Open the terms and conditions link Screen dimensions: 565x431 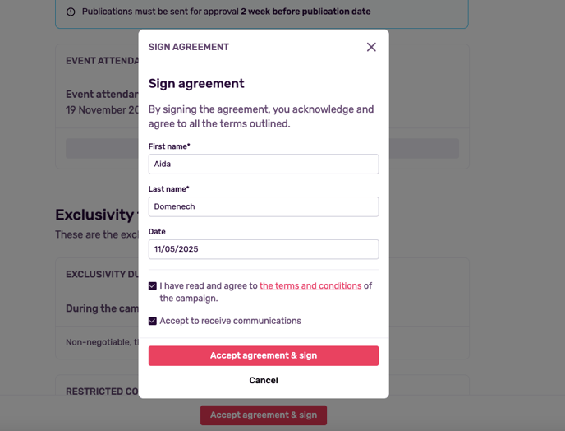(310, 286)
